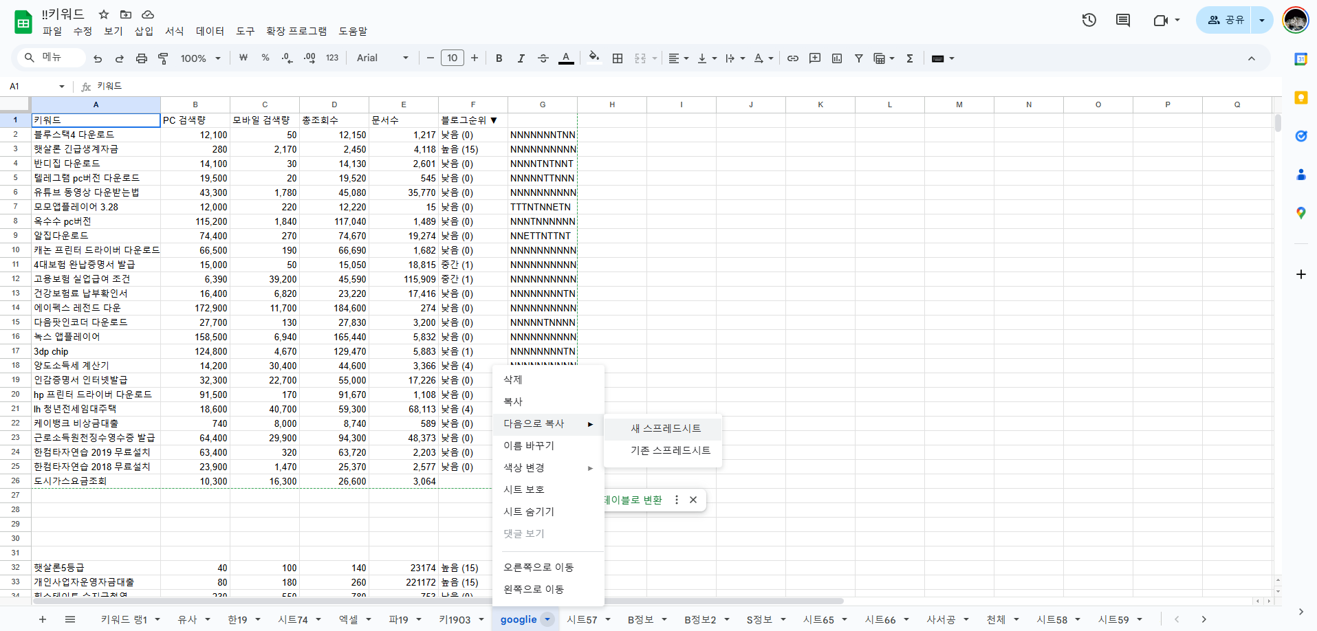Screen dimensions: 1317x631
Task: Open Google Maps side panel
Action: [1301, 213]
